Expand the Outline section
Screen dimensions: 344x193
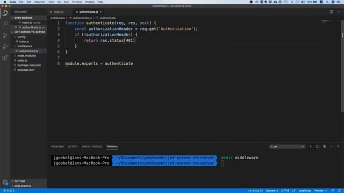point(29,181)
